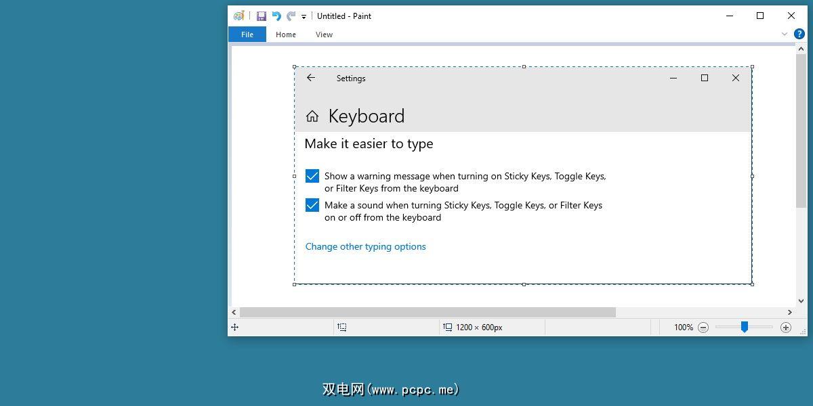The image size is (813, 406).
Task: Toggle the Make a sound checkbox
Action: 312,205
